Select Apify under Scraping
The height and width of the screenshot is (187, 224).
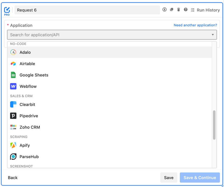pos(109,145)
